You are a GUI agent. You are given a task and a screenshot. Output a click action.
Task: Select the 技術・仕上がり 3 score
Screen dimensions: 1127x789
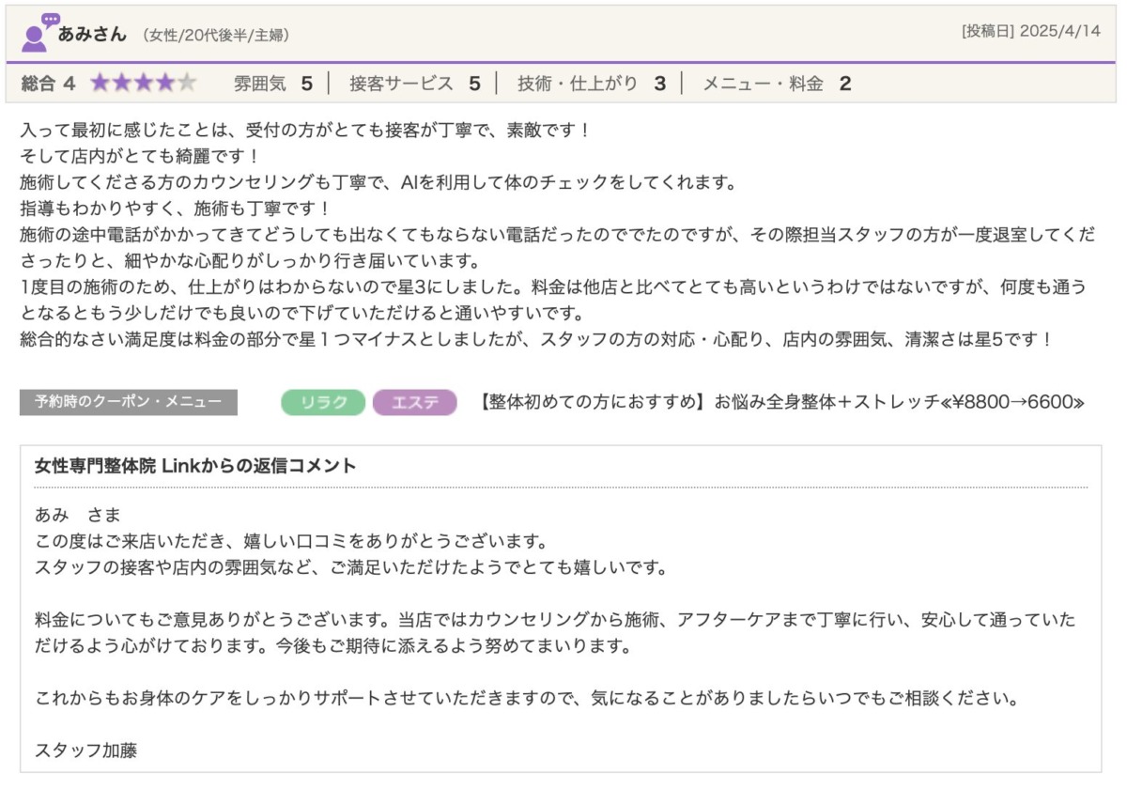point(591,84)
